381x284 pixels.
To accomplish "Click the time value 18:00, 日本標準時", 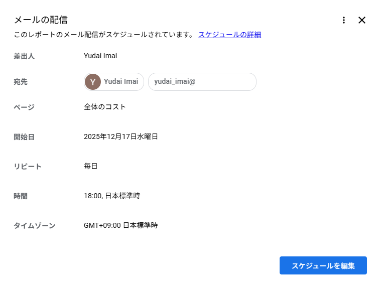I will (112, 196).
